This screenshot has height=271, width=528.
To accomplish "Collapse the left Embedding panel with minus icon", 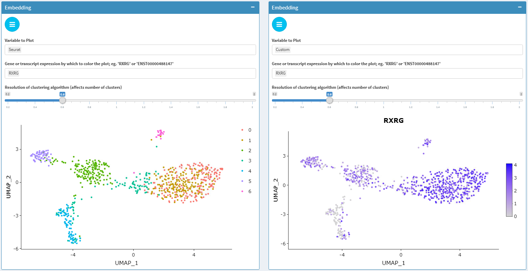I will click(x=253, y=7).
